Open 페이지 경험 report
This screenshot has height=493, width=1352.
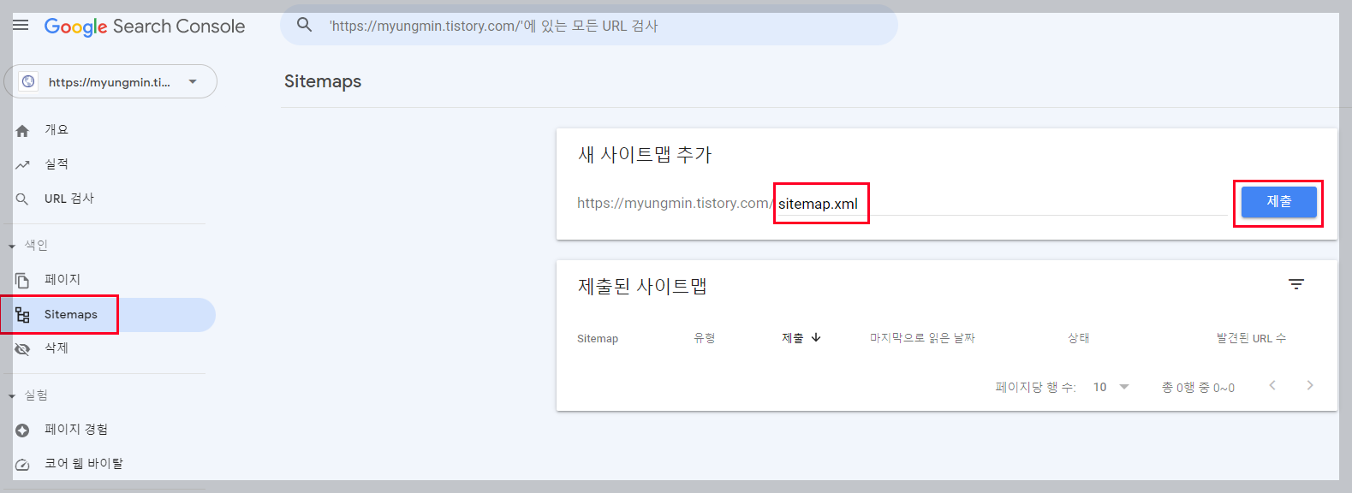[76, 430]
